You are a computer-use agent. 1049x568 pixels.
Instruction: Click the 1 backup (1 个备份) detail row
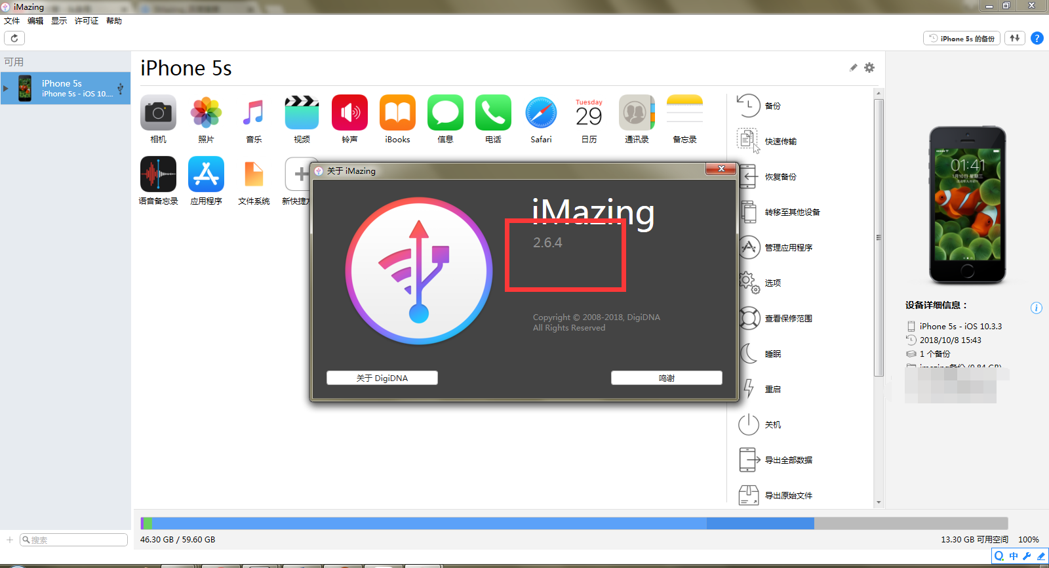928,354
